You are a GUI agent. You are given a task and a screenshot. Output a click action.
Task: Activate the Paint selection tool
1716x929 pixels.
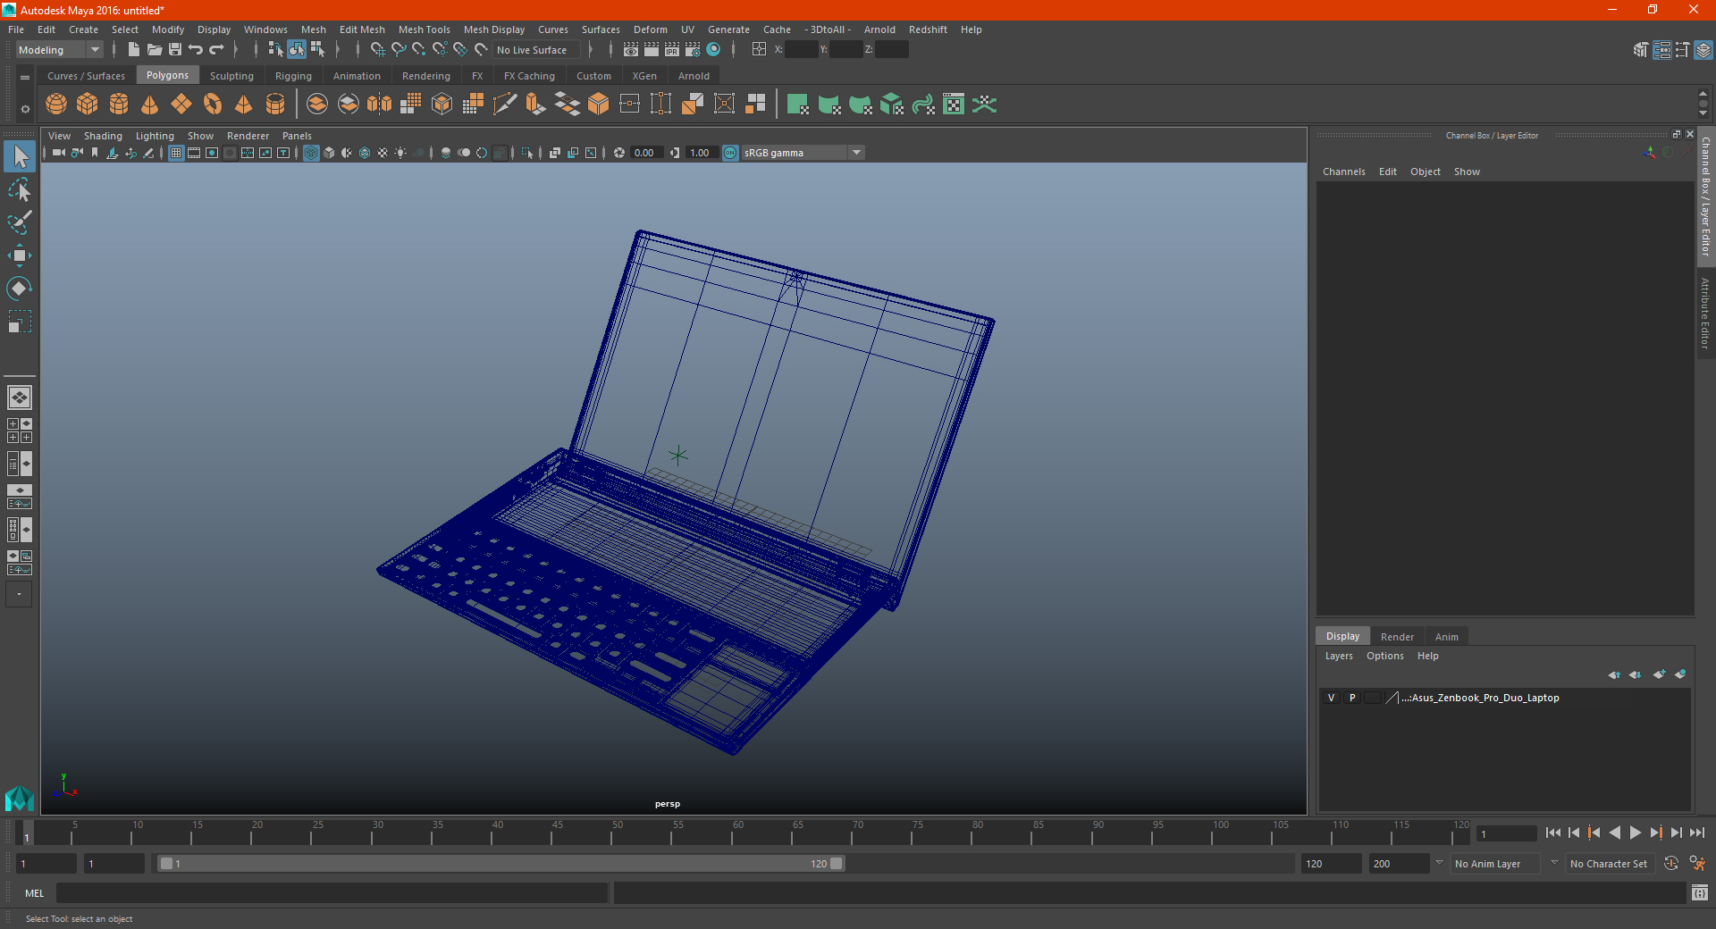tap(20, 222)
